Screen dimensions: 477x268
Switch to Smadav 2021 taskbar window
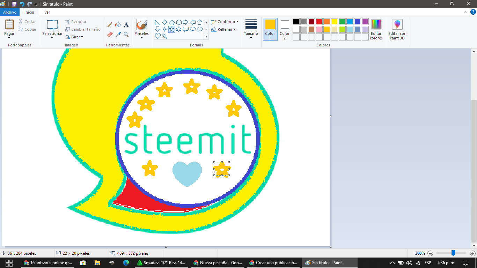coord(162,263)
